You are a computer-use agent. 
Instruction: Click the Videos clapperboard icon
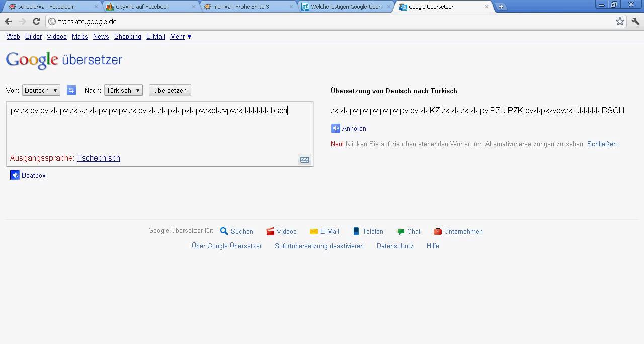[x=270, y=231]
